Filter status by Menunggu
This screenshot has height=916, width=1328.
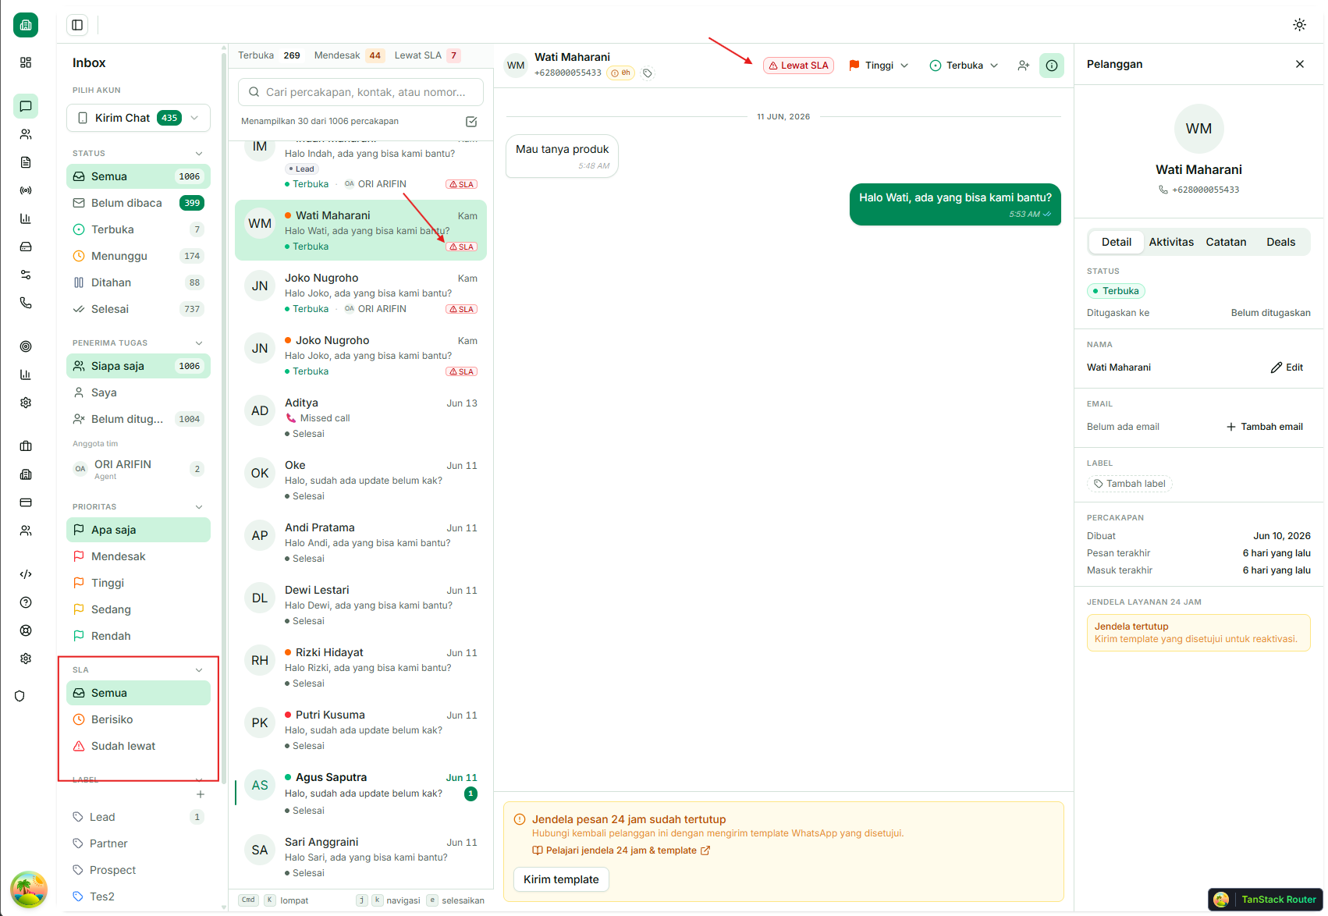click(x=139, y=256)
